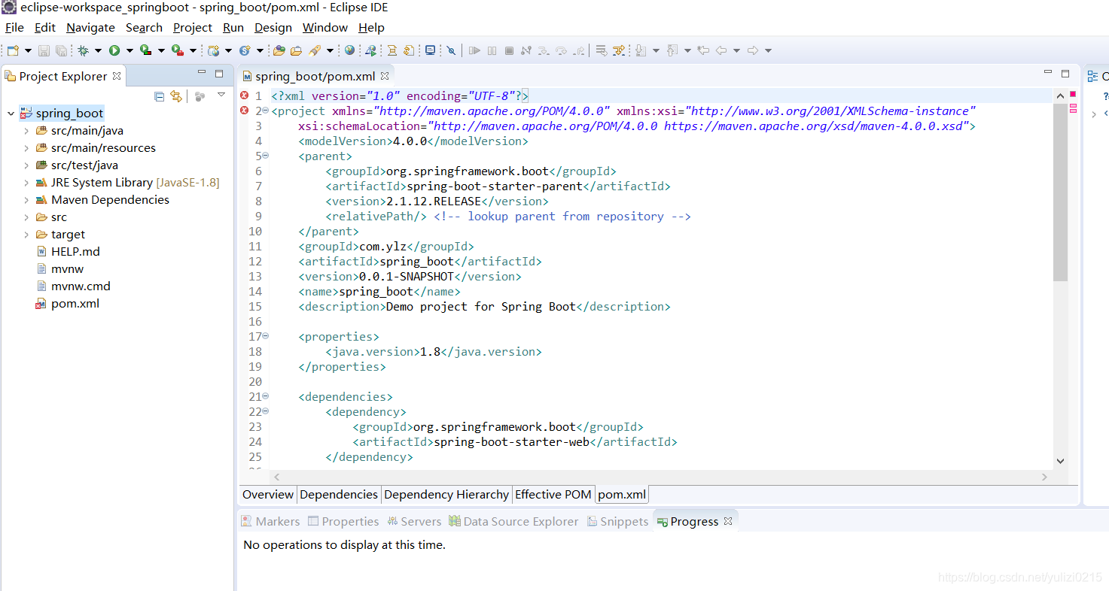Click the Last Edit Location icon
This screenshot has height=591, width=1109.
tap(703, 50)
